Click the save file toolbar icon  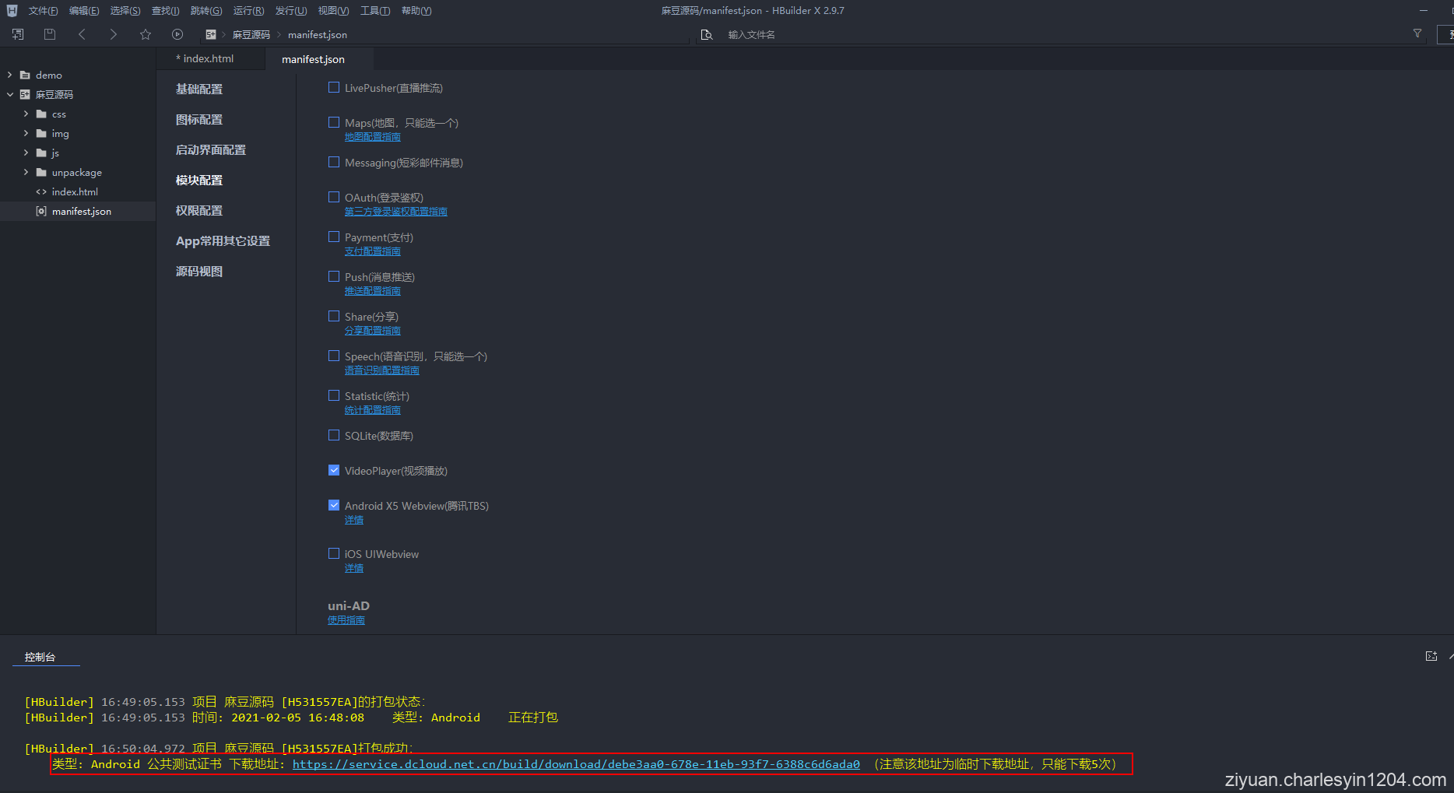[50, 34]
